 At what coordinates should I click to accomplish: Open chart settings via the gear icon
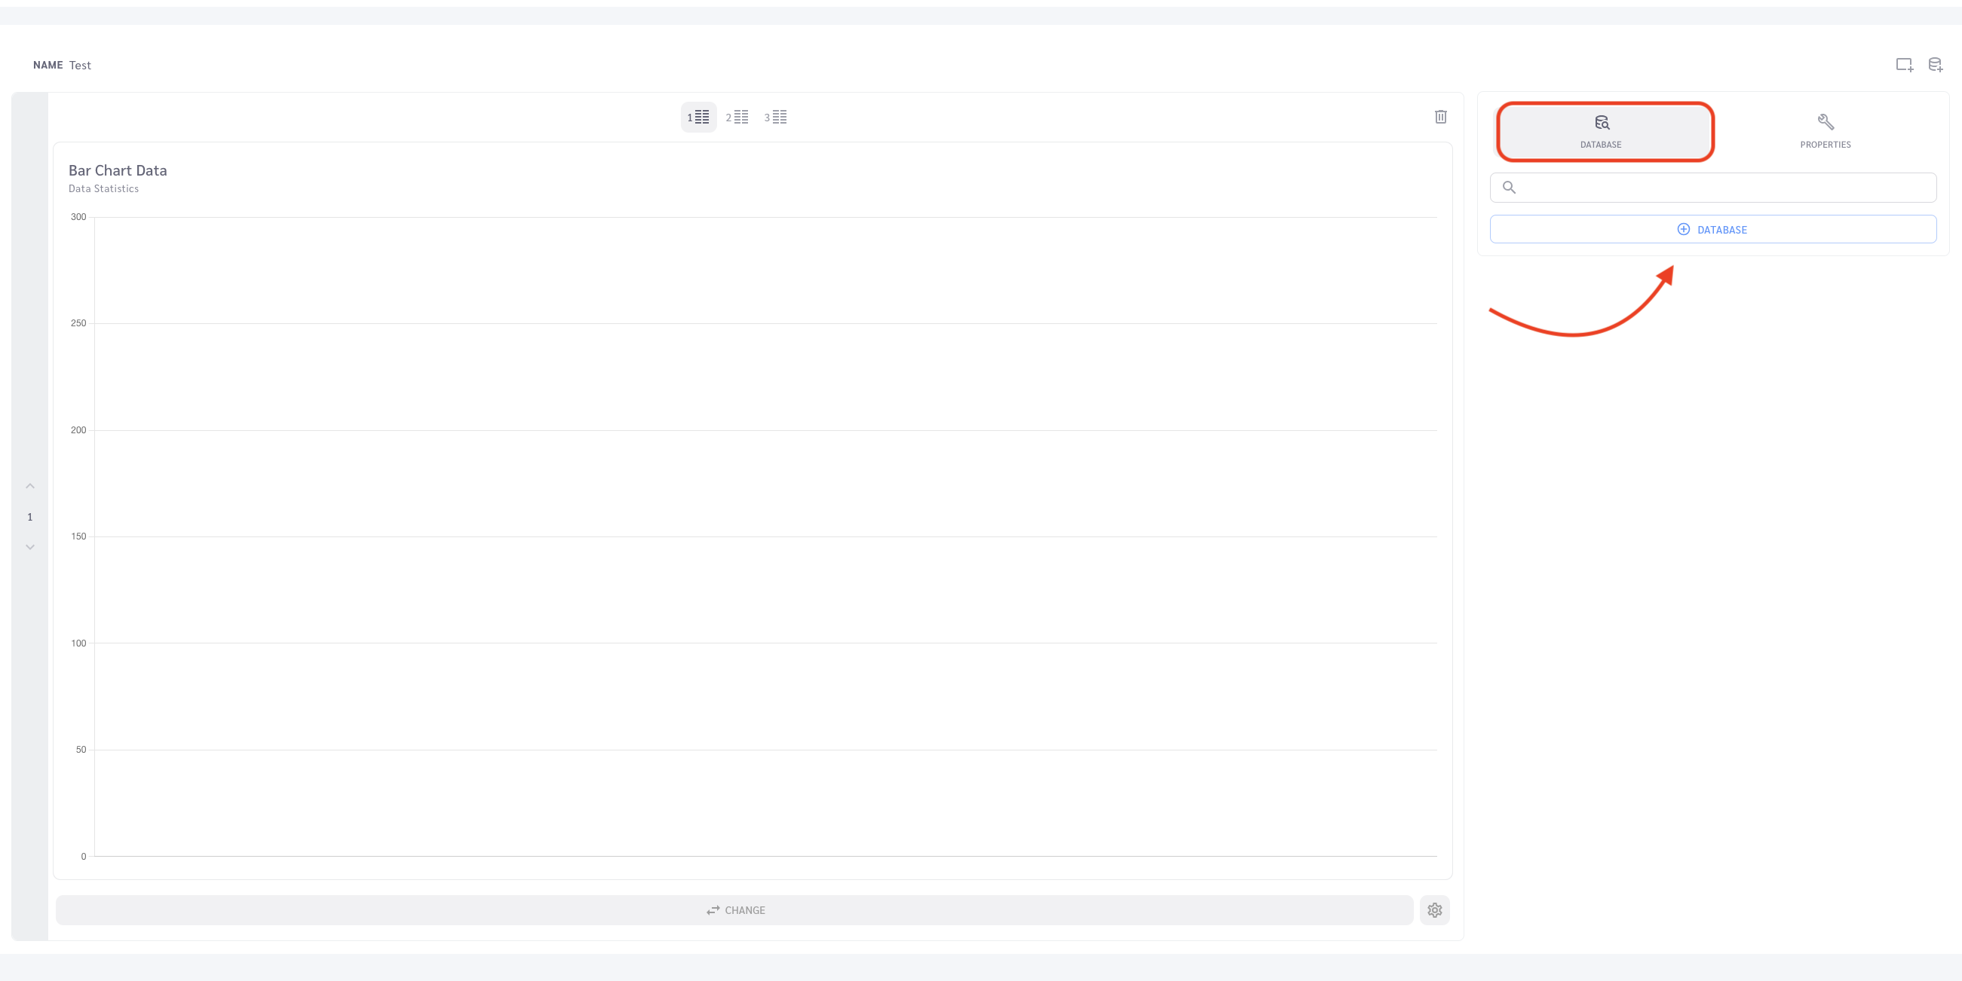[1434, 909]
